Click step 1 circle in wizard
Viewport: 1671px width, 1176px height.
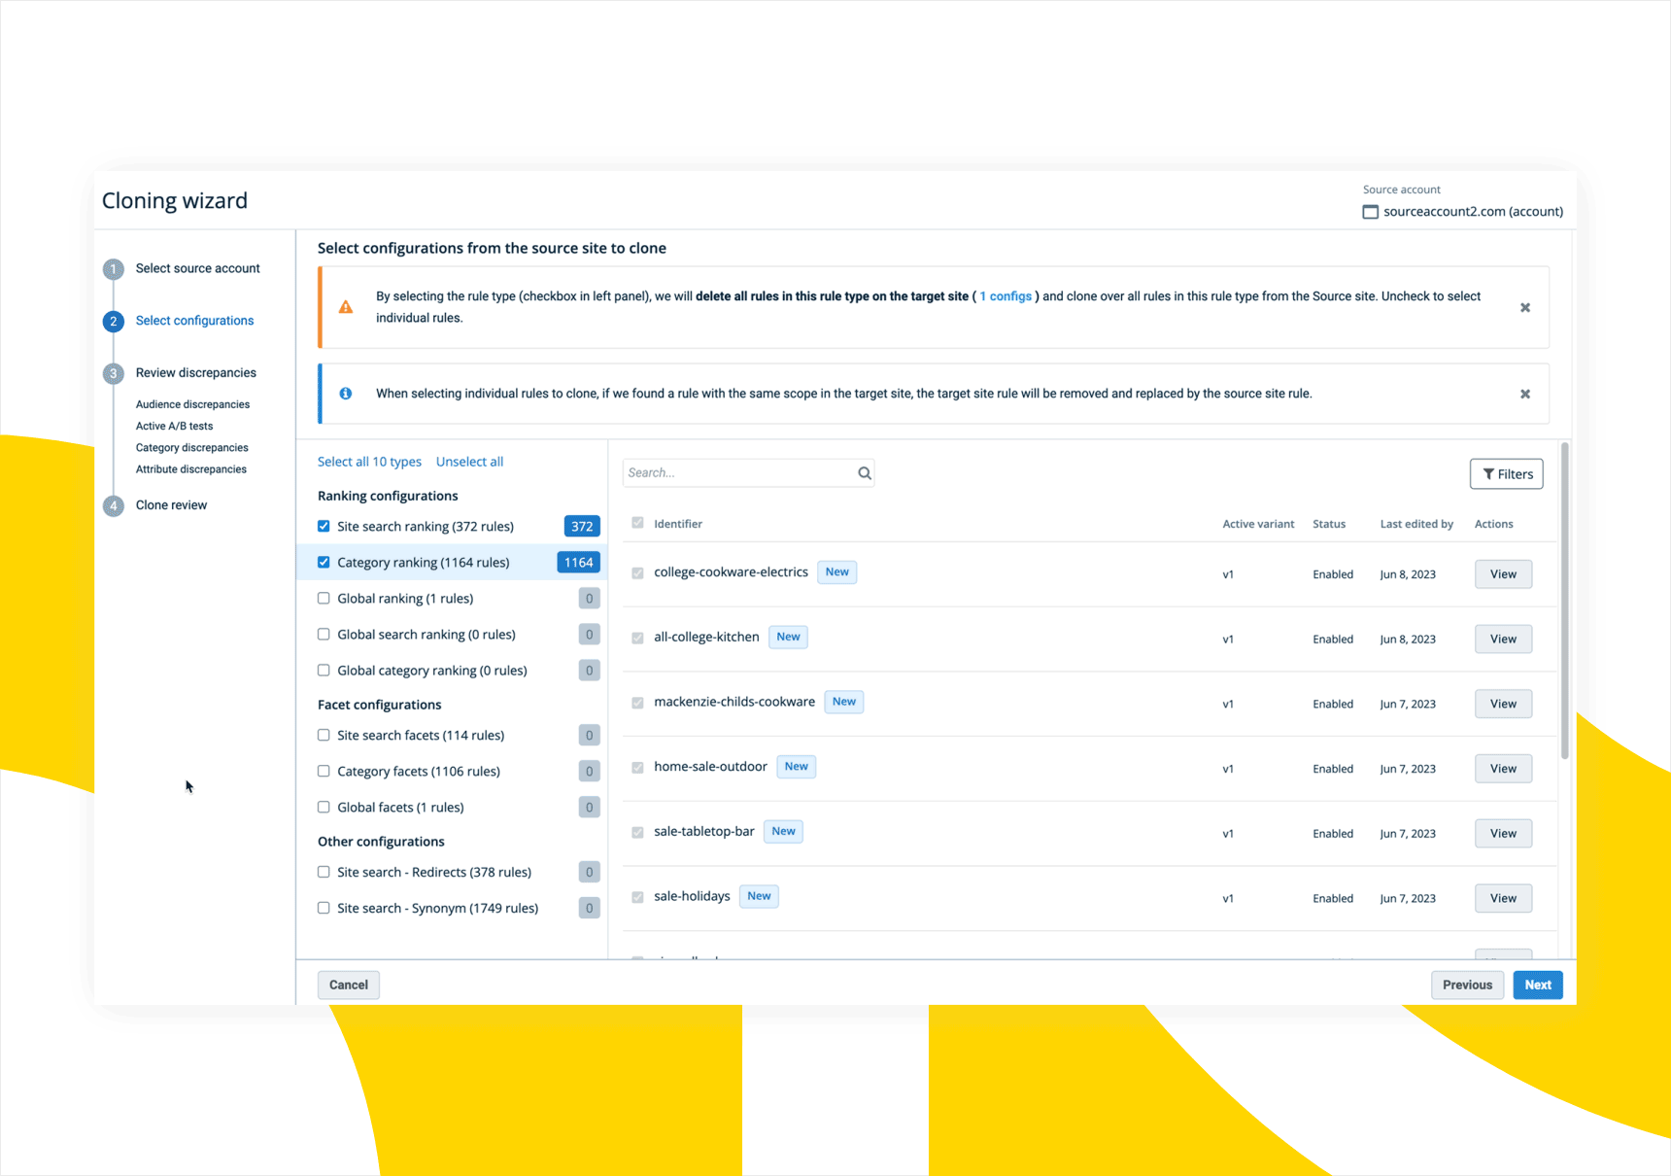tap(114, 269)
